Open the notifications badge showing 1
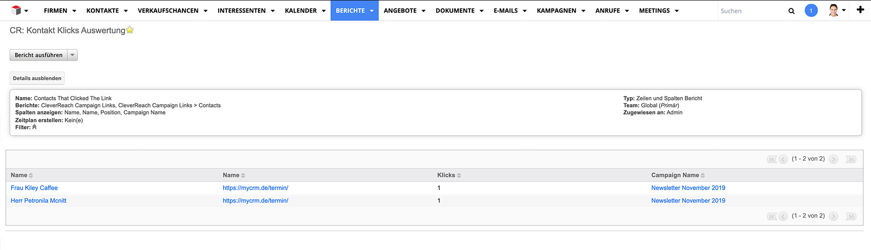The height and width of the screenshot is (250, 871). (811, 11)
